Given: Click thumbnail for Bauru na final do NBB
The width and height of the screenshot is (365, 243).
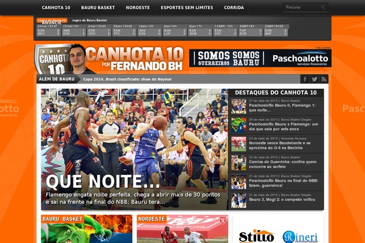Looking at the screenshot, I should (x=238, y=182).
